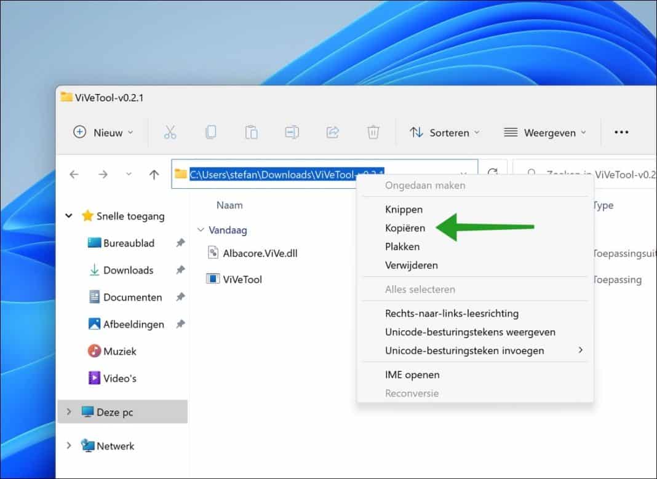
Task: Open the 'see more' ellipsis menu
Action: click(x=621, y=132)
